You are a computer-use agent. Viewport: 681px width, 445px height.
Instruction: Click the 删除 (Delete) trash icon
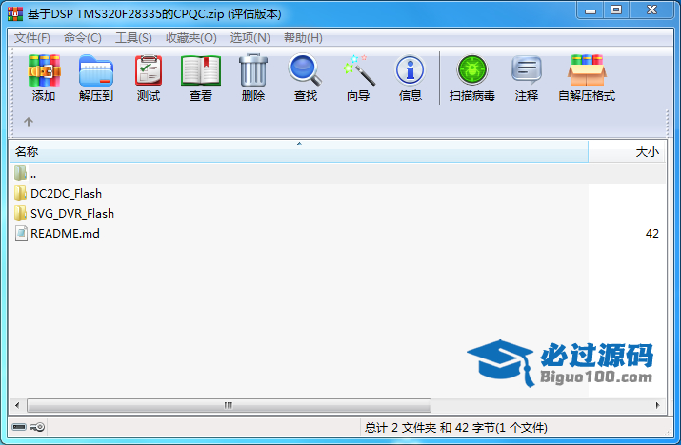[x=253, y=70]
